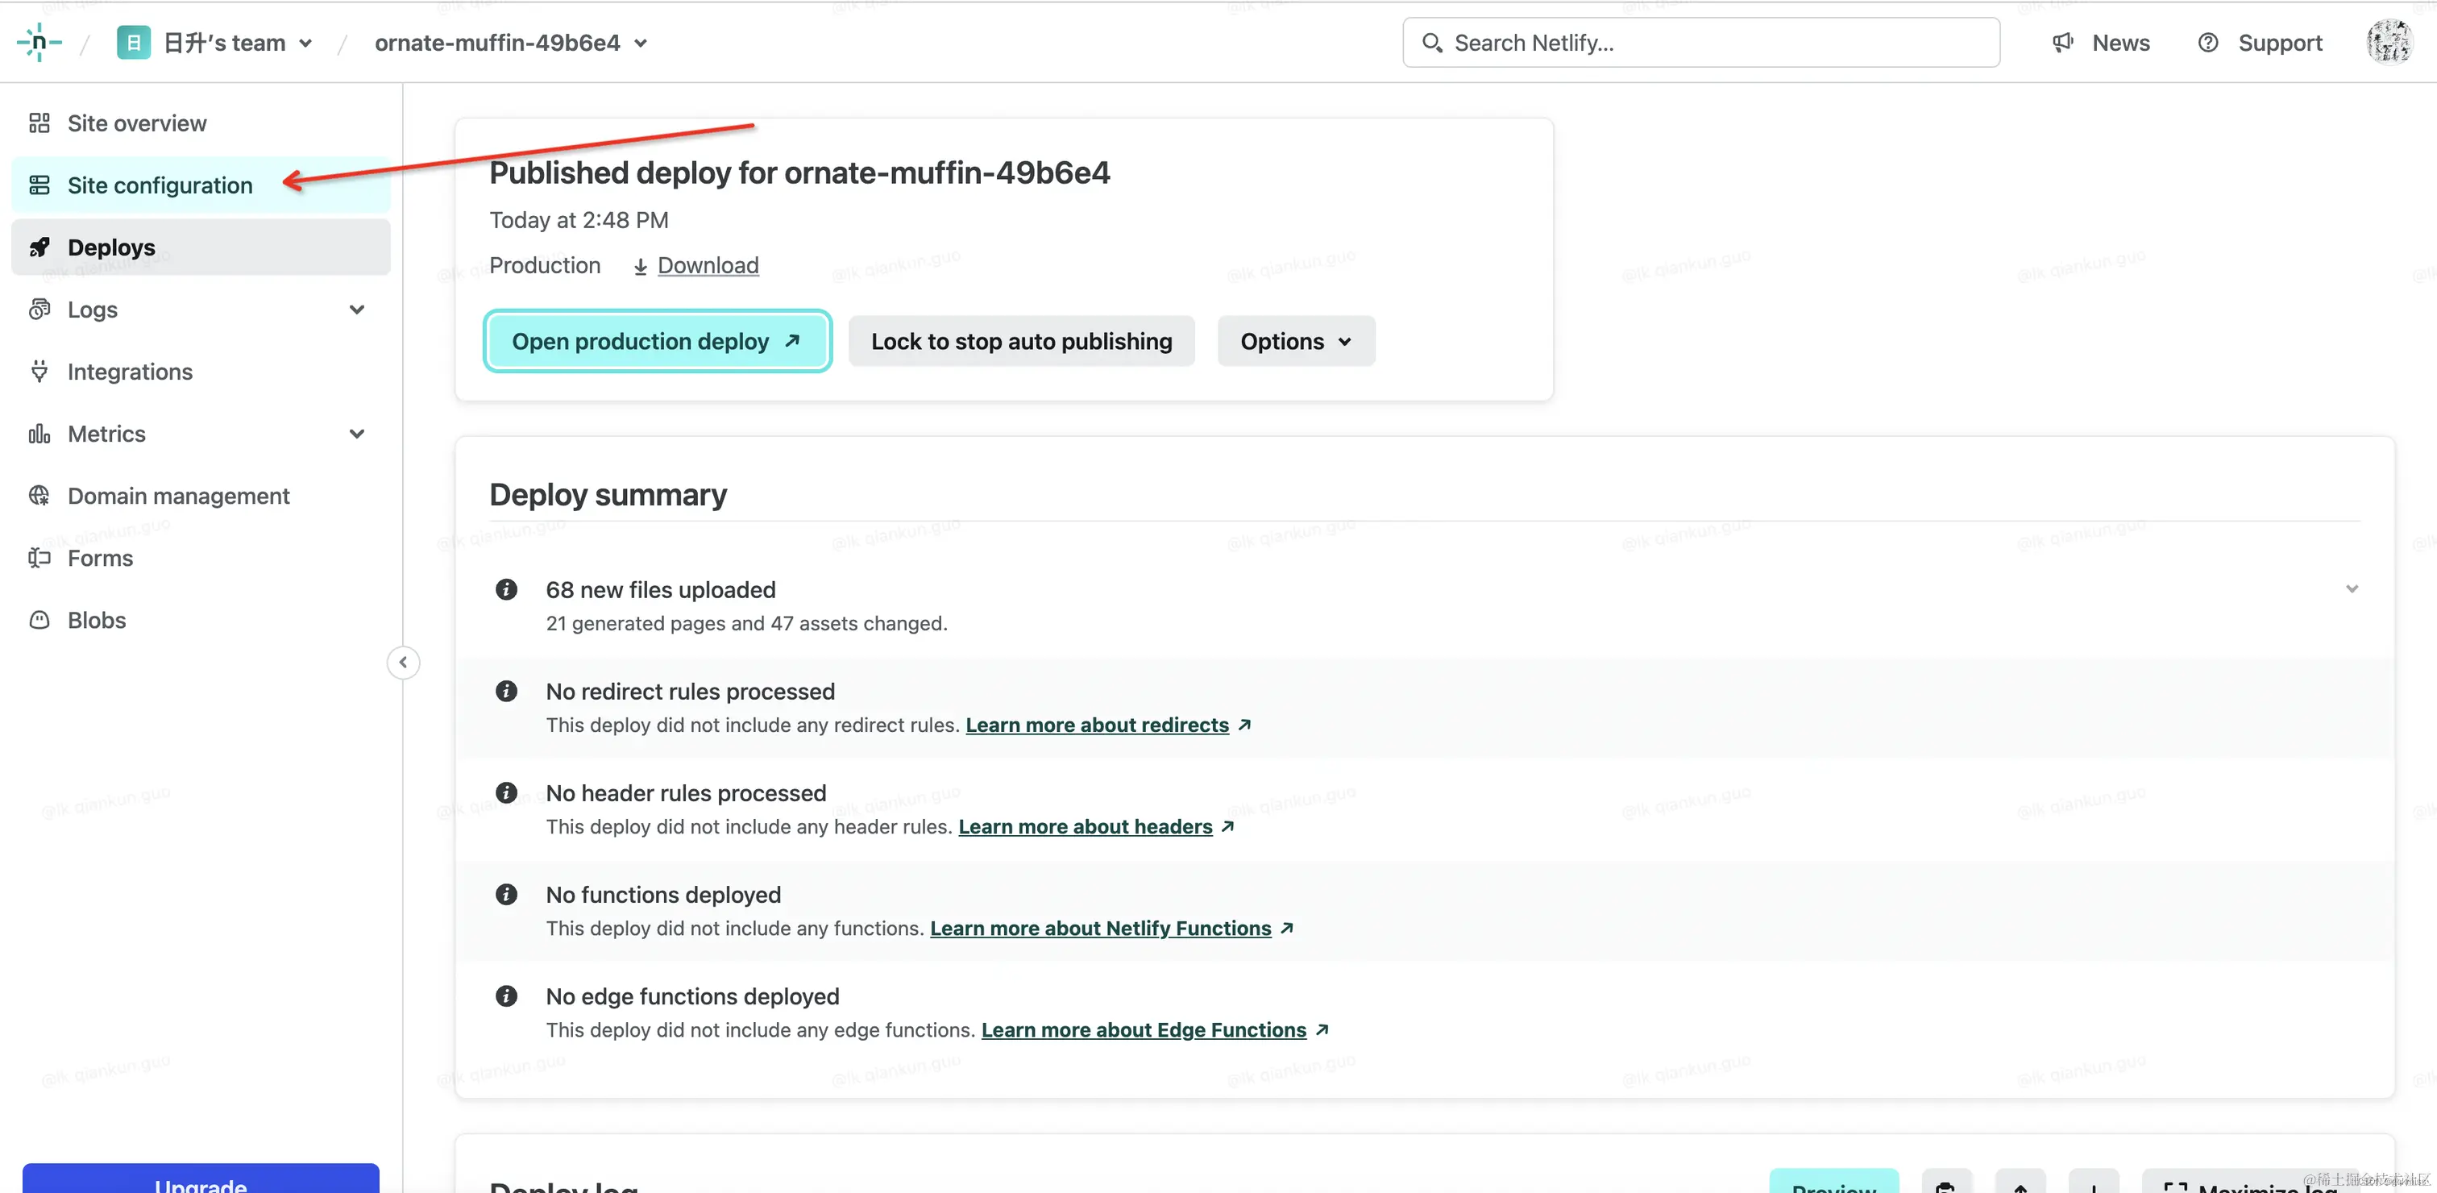This screenshot has width=2437, height=1193.
Task: Expand the Logs submenu chevron
Action: click(357, 310)
